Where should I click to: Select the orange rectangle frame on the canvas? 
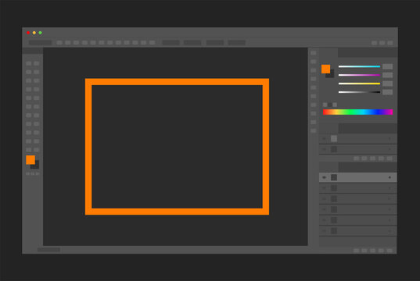click(177, 82)
